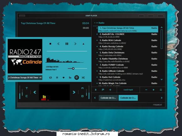The image size is (182, 136).
Task: Click the flag-shaped icon in the playlist toolbar
Action: (x=103, y=90)
